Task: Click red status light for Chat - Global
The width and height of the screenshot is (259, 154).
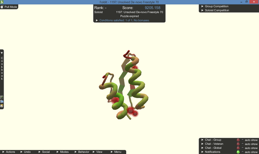Action: (x=238, y=148)
